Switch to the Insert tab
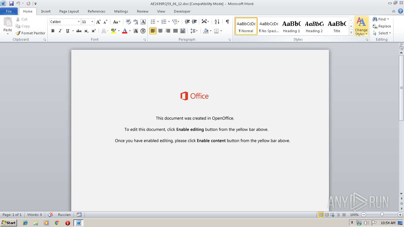The width and height of the screenshot is (404, 227). (x=46, y=11)
